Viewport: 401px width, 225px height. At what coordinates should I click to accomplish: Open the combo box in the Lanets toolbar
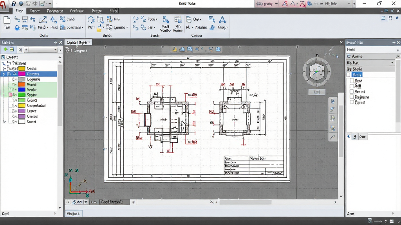click(41, 50)
